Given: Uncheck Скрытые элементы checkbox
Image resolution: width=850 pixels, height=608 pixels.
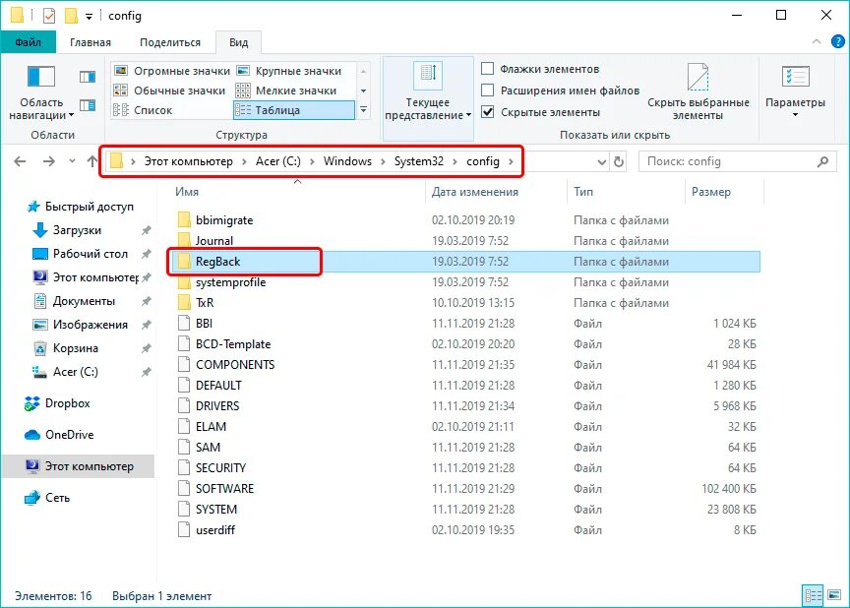Looking at the screenshot, I should (x=488, y=112).
